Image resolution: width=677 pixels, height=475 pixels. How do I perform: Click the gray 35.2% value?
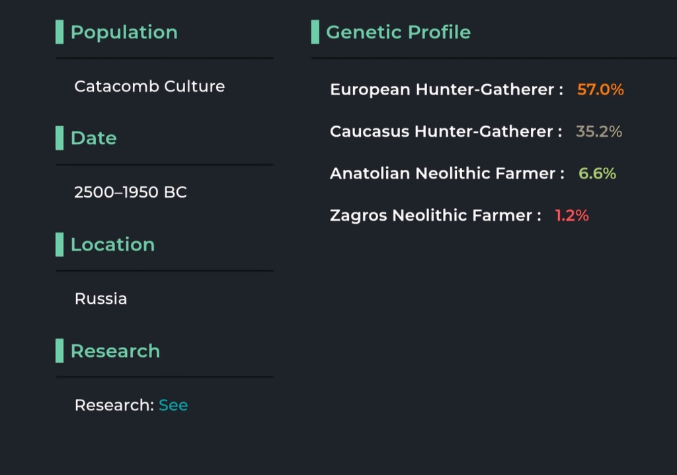(x=599, y=131)
